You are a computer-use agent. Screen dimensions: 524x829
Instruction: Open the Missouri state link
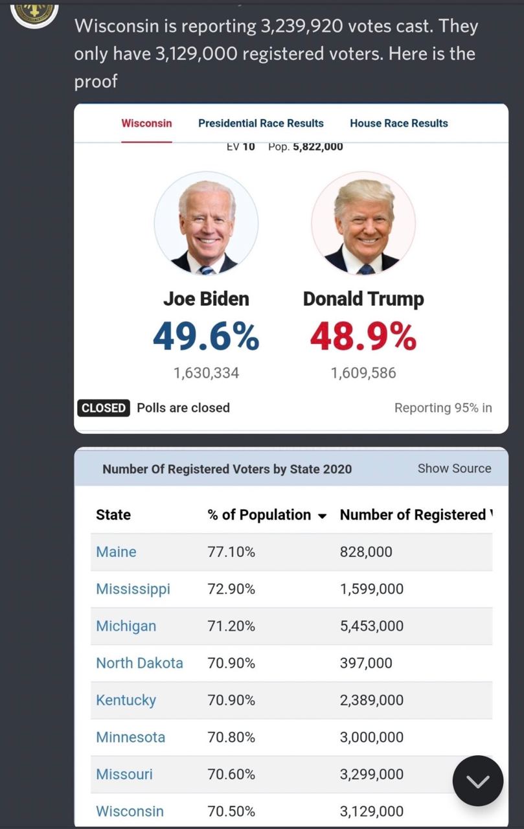tap(124, 774)
